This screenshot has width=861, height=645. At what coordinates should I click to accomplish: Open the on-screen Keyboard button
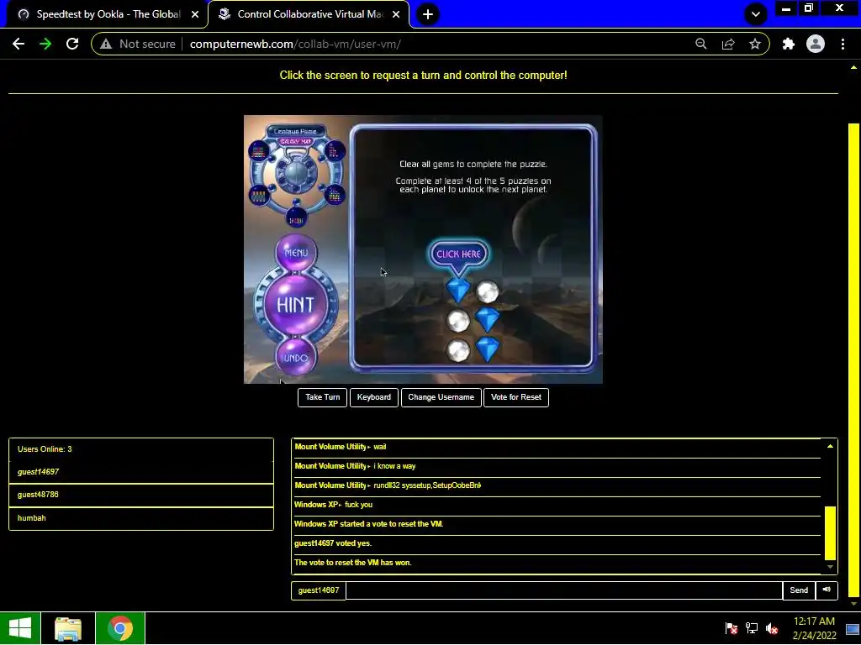pos(374,397)
